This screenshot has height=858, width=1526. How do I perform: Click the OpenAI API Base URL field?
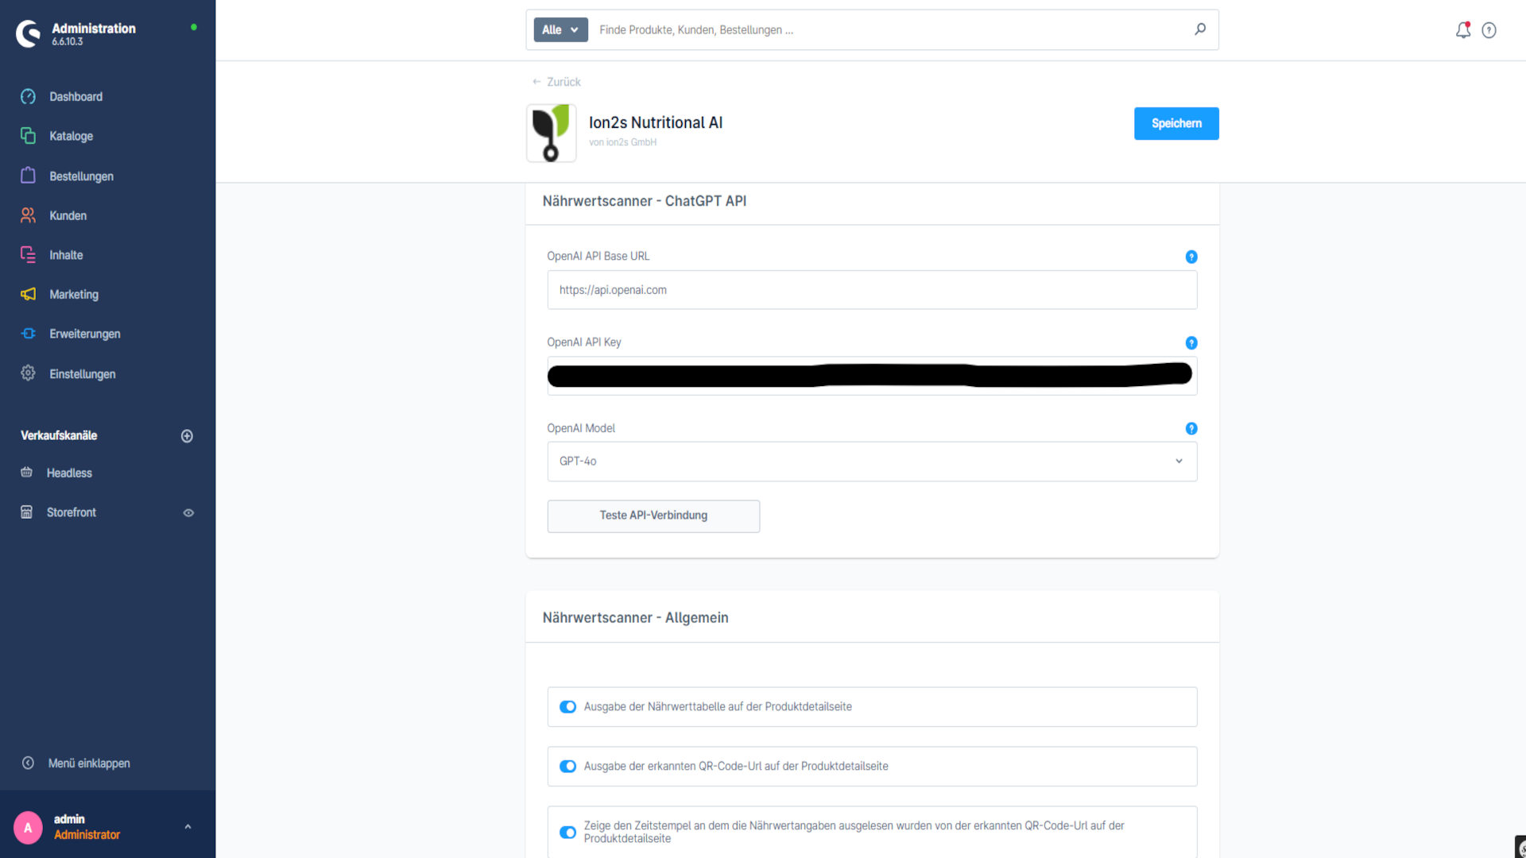tap(872, 290)
